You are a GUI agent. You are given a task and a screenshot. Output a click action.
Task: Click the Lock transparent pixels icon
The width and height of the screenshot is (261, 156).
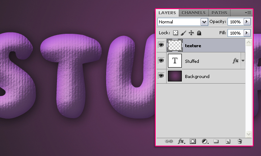175,33
